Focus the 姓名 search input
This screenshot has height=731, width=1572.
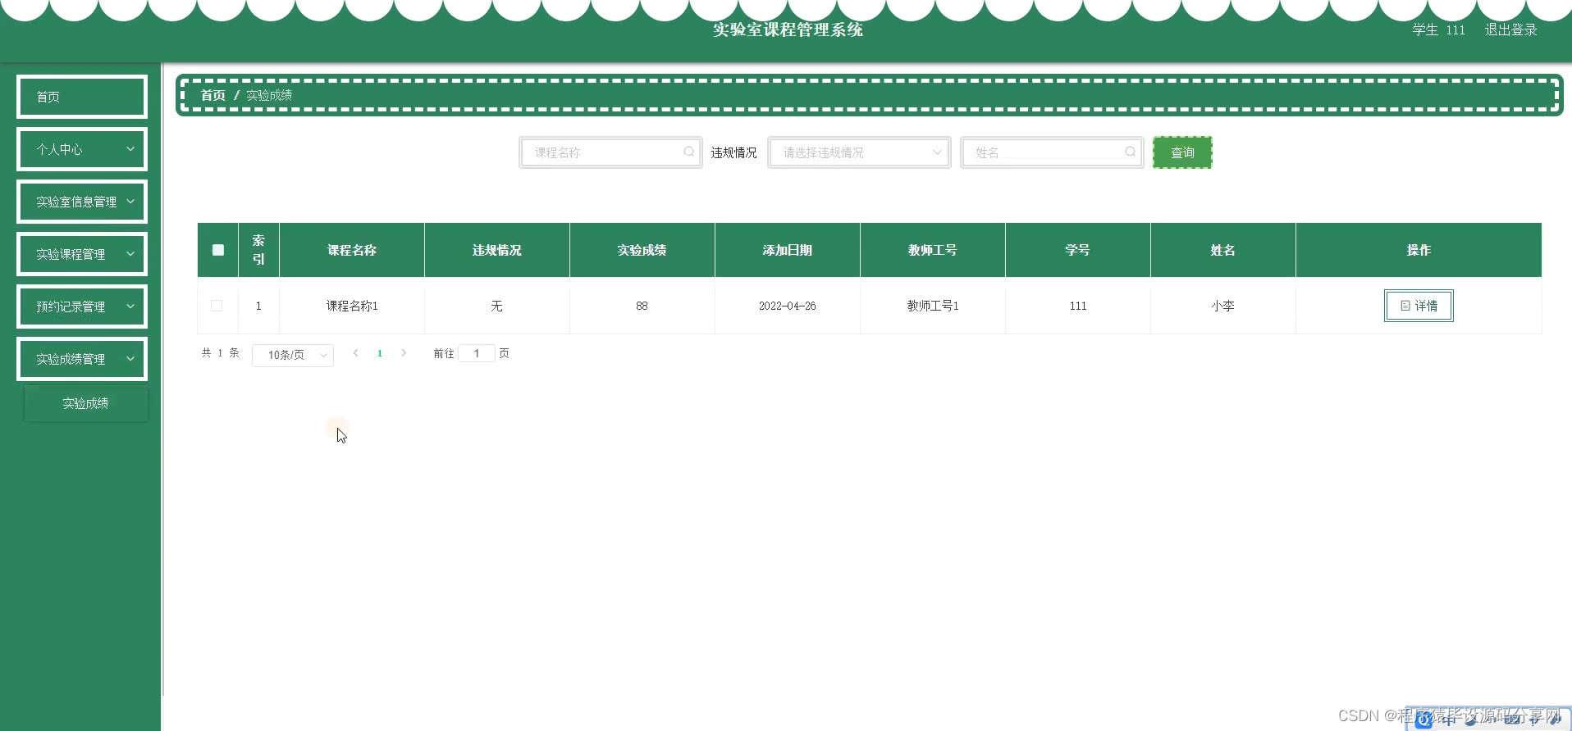(x=1052, y=152)
